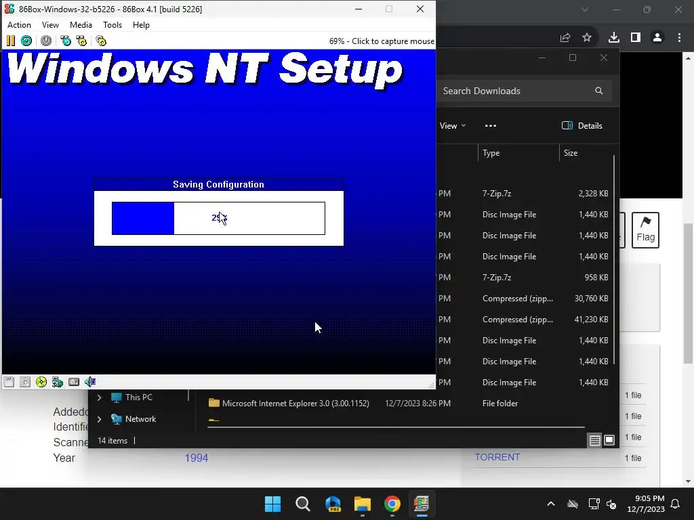Open the Chrome tab search chevron

585,9
